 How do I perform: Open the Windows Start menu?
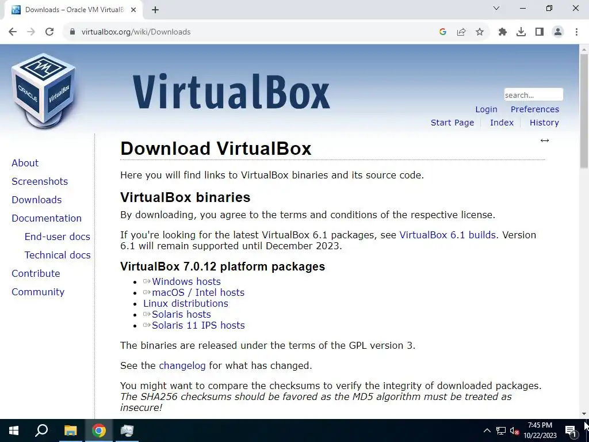coord(14,430)
